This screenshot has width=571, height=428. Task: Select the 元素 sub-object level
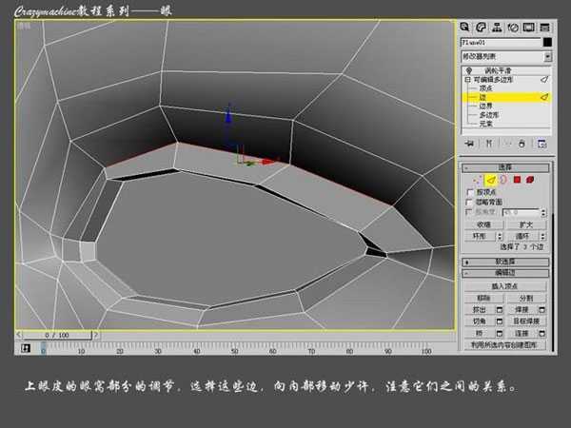[485, 124]
